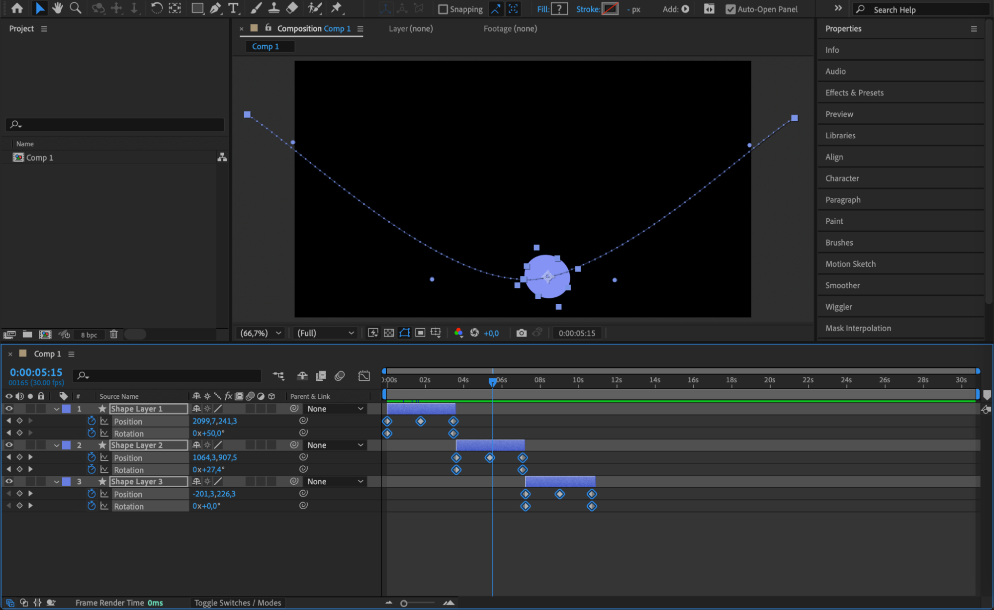Open the magnification 66,7% dropdown

(x=261, y=333)
